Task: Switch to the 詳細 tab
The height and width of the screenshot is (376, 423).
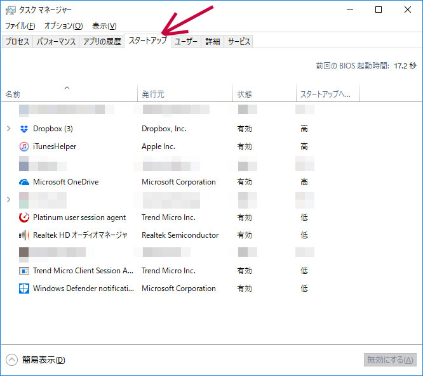Action: tap(213, 41)
